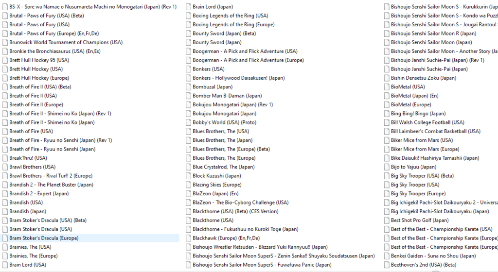
Task: Select Bronkie the Bronchiasaurus (USA) file
Action: coord(54,51)
